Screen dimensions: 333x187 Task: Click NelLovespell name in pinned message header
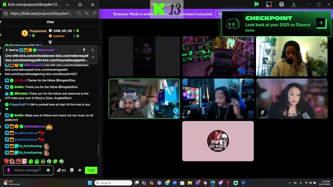pos(46,50)
